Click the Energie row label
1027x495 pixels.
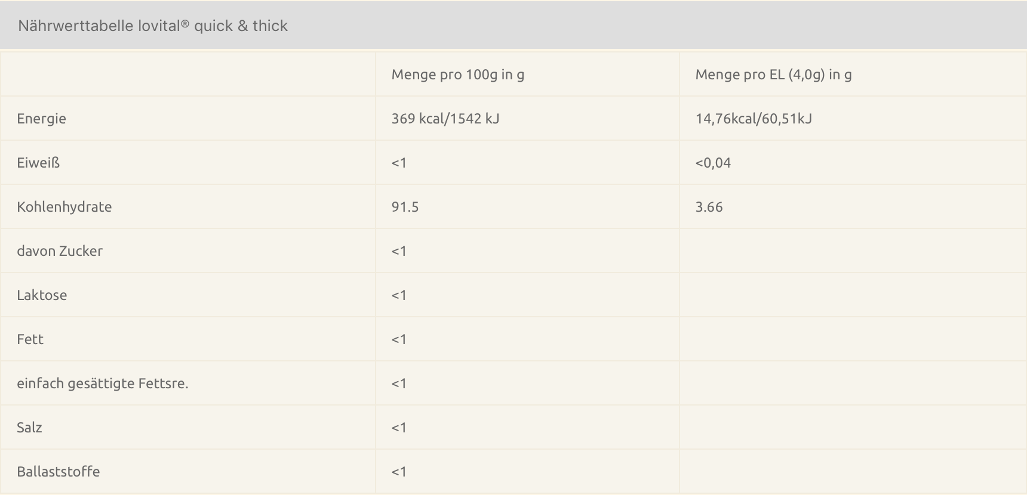tap(42, 119)
